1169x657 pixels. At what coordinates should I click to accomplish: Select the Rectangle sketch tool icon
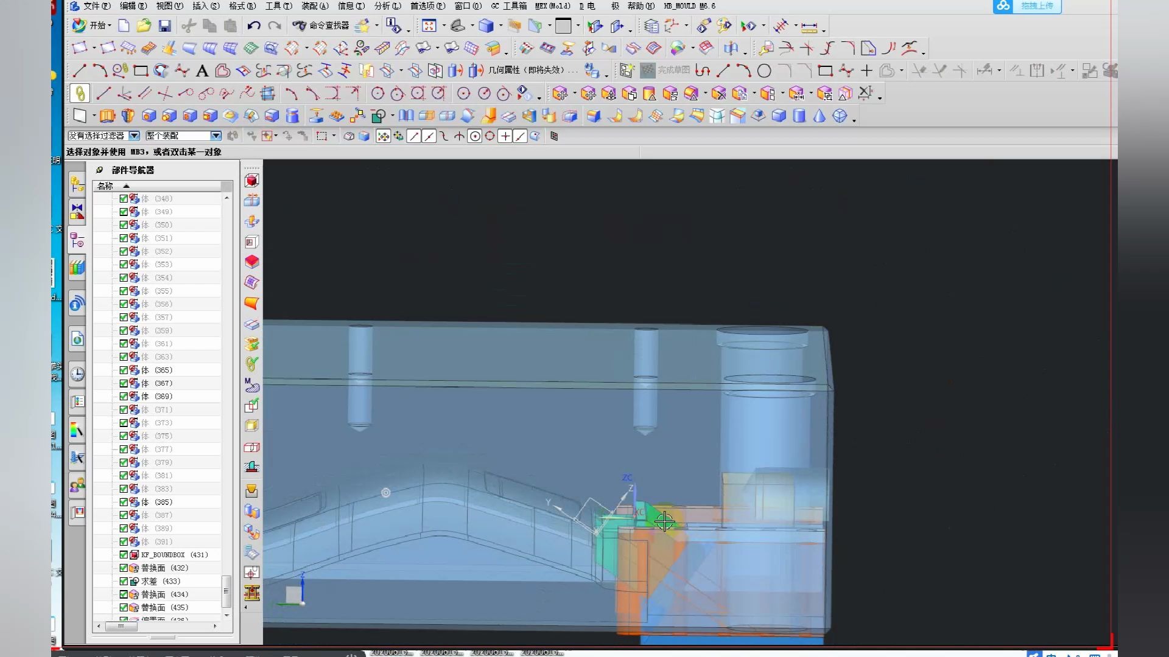point(141,71)
